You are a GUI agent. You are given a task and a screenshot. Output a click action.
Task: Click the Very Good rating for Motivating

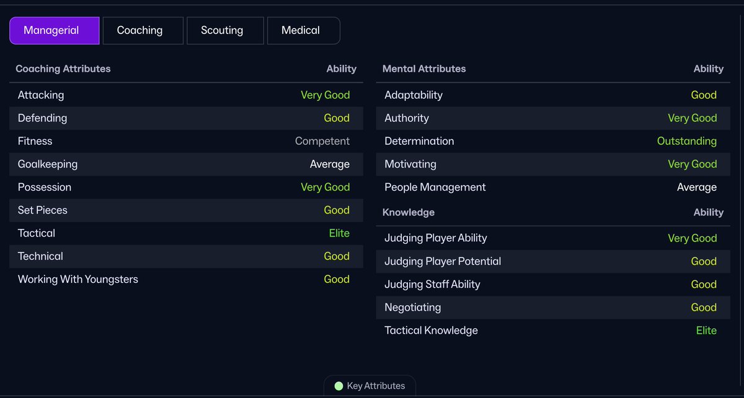point(693,164)
